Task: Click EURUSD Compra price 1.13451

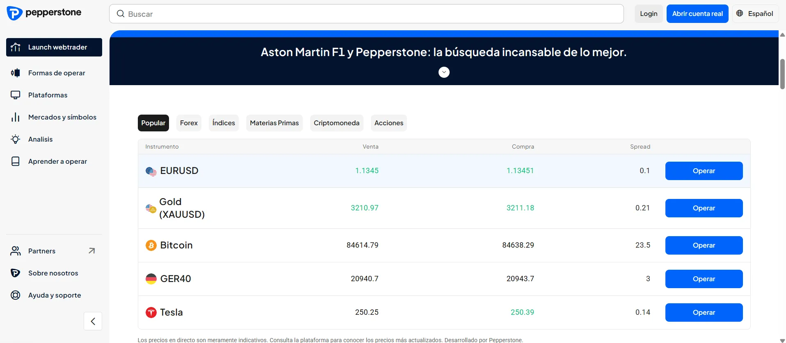Action: [520, 171]
